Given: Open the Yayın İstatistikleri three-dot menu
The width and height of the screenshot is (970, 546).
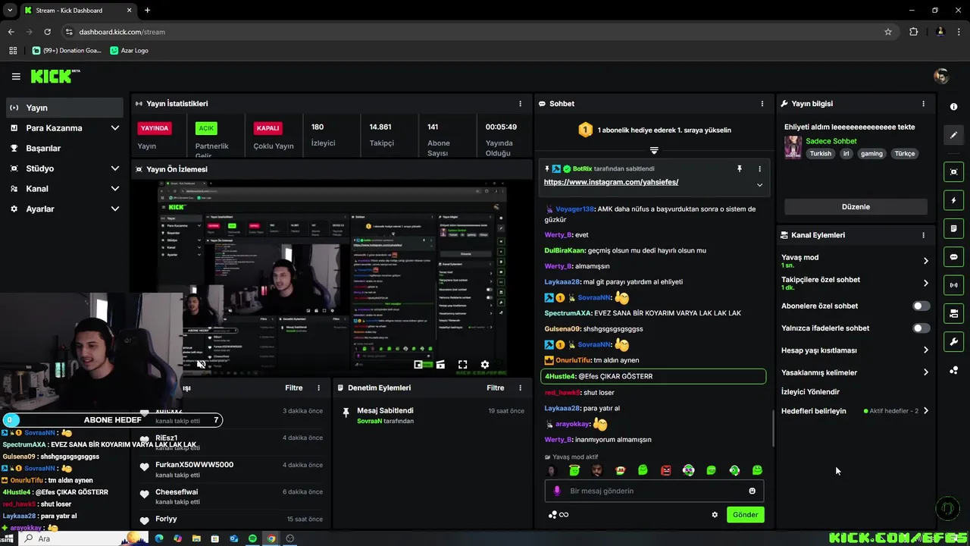Looking at the screenshot, I should coord(520,104).
